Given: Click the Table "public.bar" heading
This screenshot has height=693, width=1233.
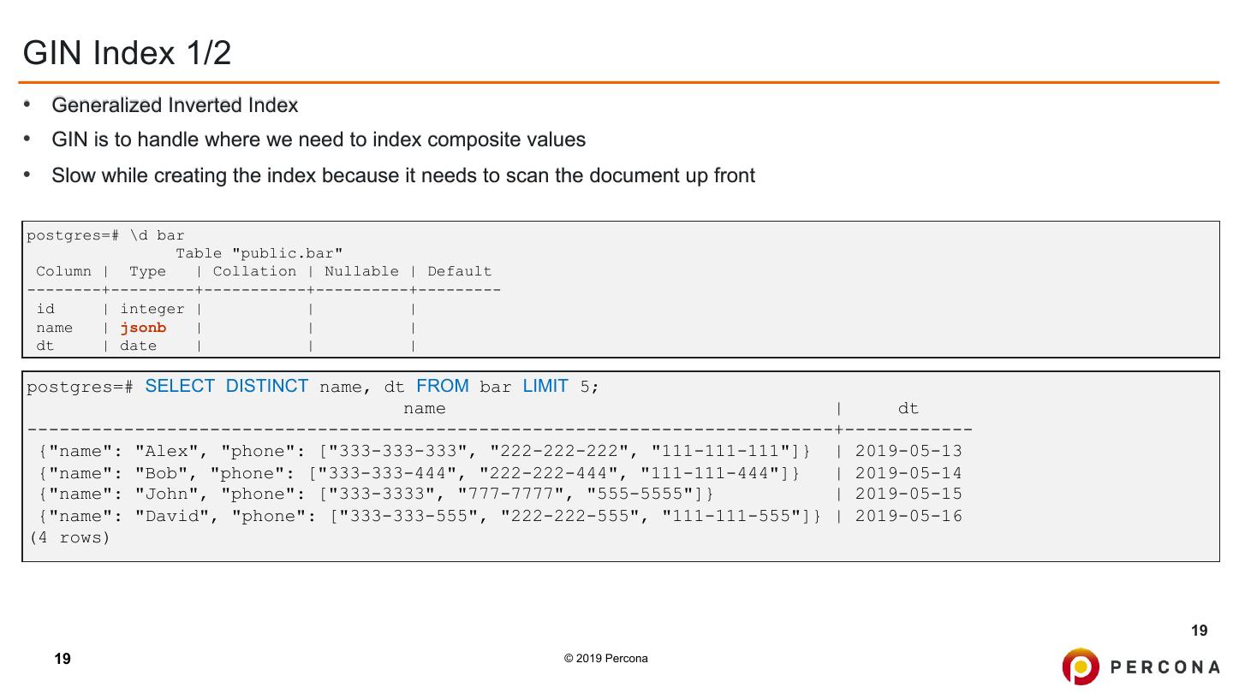Looking at the screenshot, I should [259, 253].
